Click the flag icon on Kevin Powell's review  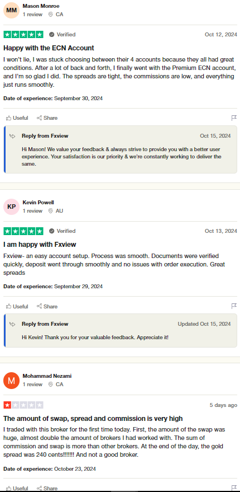point(234,306)
